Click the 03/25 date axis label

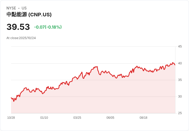[77, 118]
